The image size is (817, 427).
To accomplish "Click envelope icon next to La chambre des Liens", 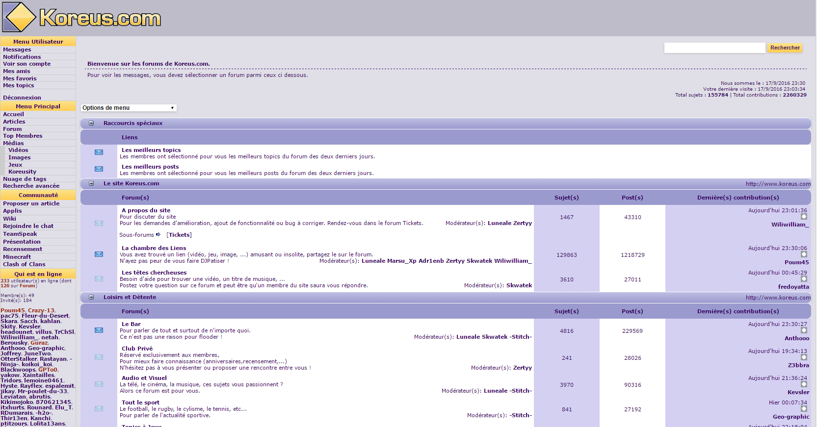I will tap(99, 254).
